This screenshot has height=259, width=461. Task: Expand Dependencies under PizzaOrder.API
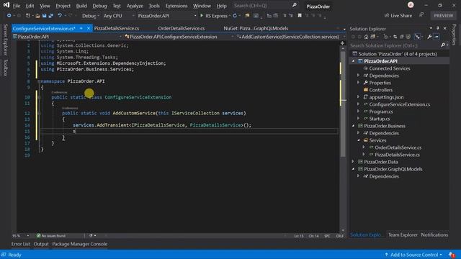tap(359, 76)
